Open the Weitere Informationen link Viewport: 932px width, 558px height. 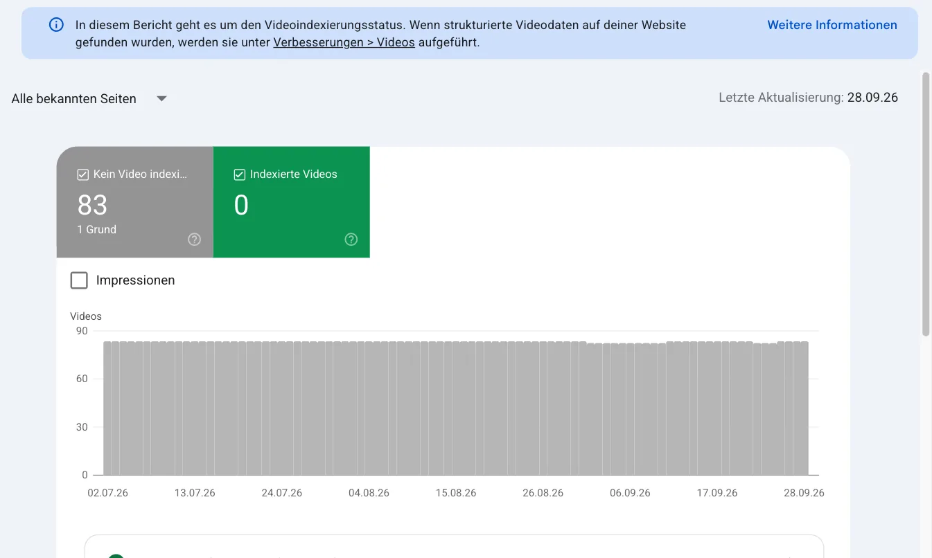point(832,25)
